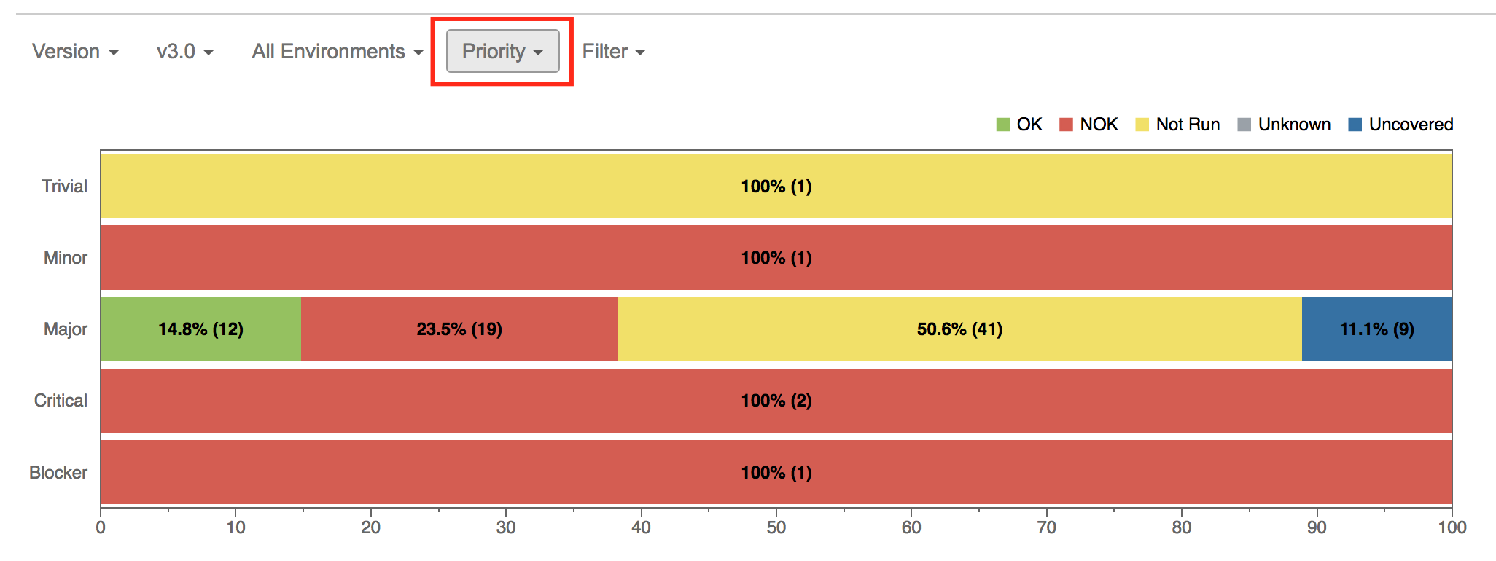Image resolution: width=1496 pixels, height=561 pixels.
Task: Toggle the Unknown legend gray swatch
Action: (x=1244, y=125)
